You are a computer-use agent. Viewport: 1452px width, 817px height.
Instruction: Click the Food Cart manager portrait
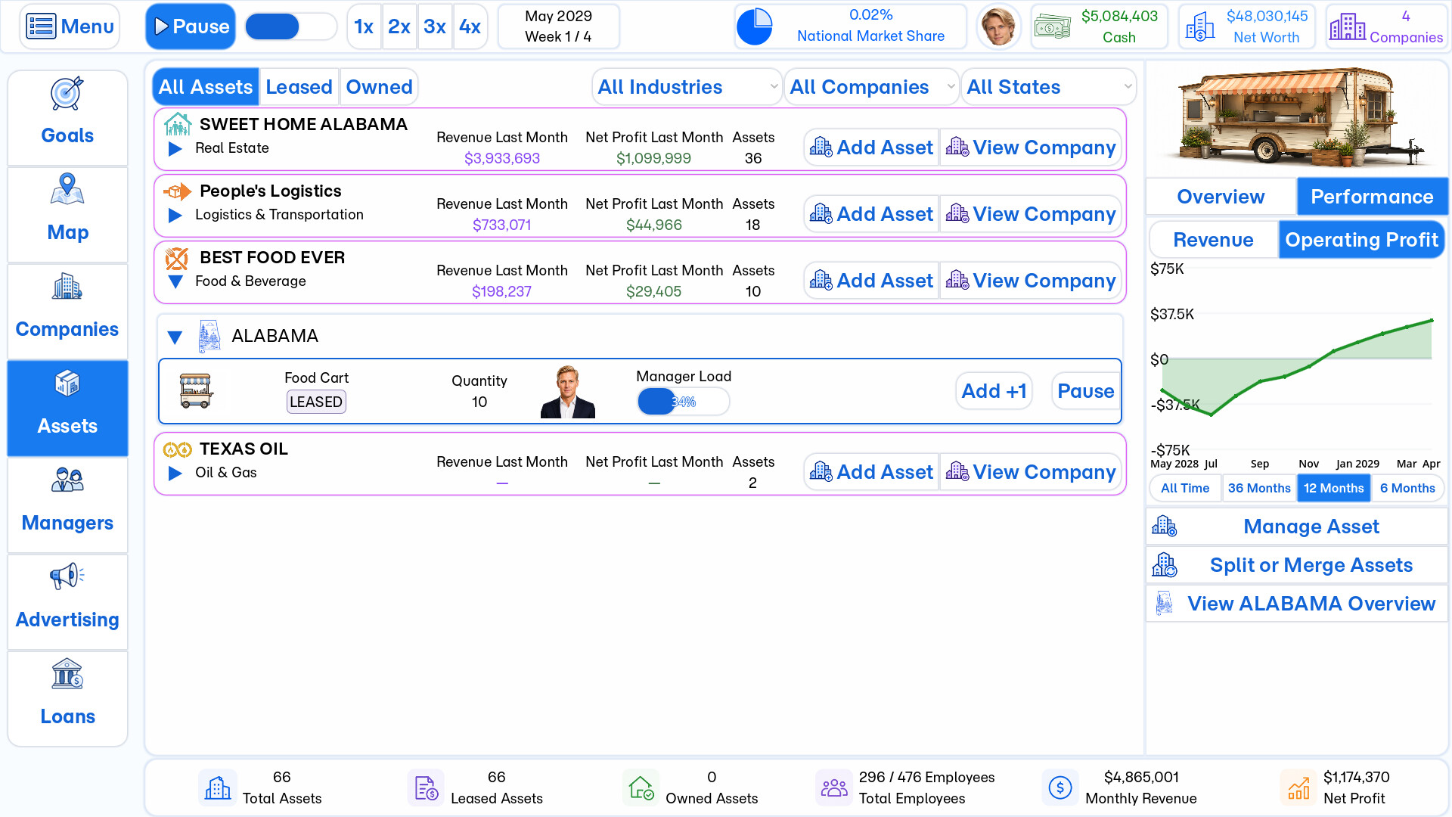[x=568, y=391]
